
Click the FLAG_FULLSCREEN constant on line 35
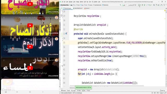point(134,43)
